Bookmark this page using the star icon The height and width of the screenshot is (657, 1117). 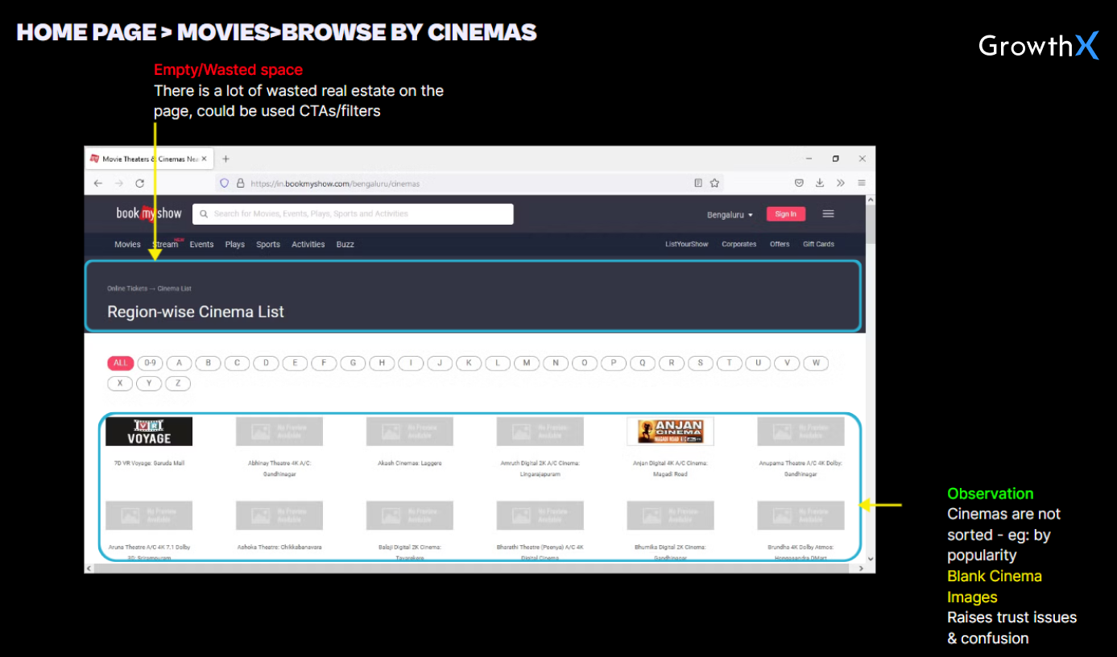click(714, 184)
